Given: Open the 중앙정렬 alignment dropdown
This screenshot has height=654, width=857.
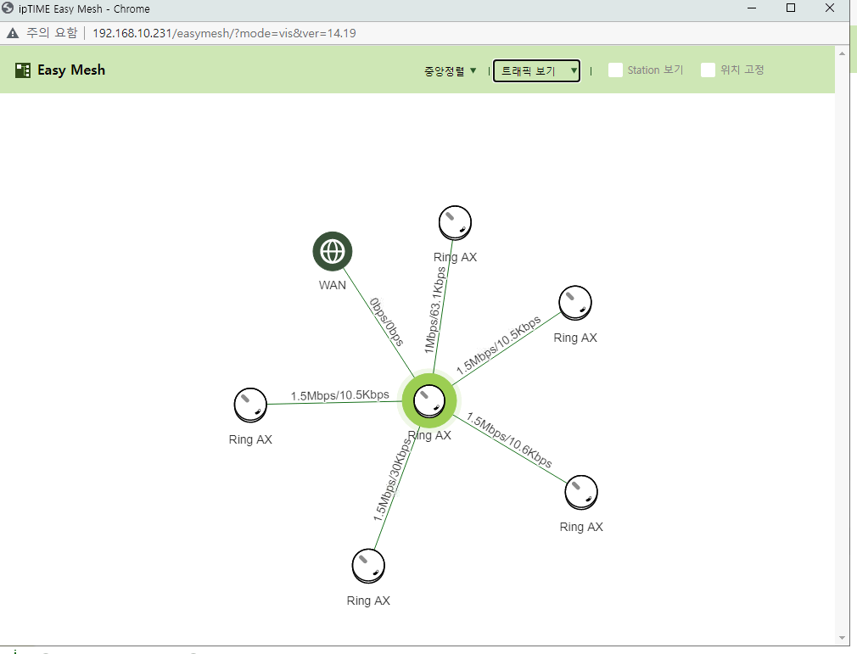Looking at the screenshot, I should (x=451, y=71).
